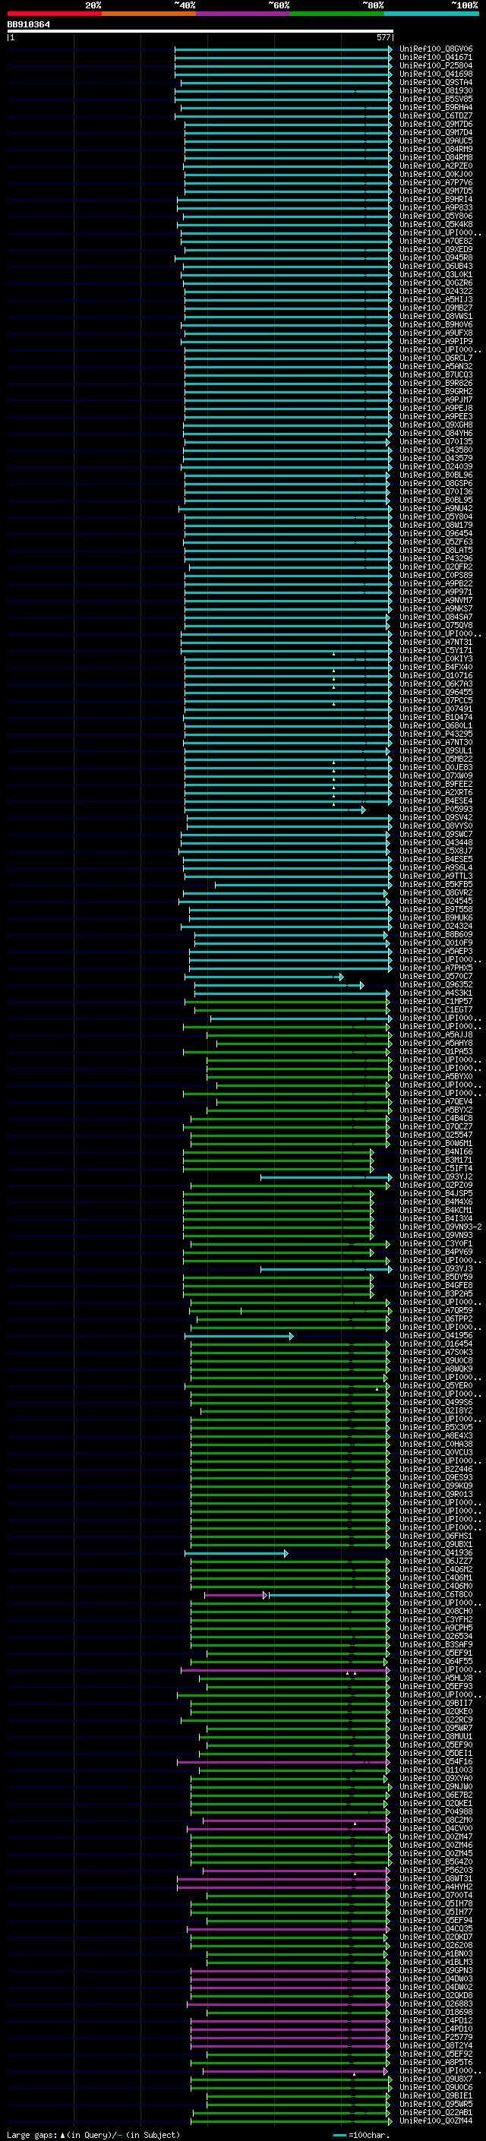Open the UniRef100_A7P7V6 entry
Viewport: 486px width, 2141px height.
pos(435,183)
